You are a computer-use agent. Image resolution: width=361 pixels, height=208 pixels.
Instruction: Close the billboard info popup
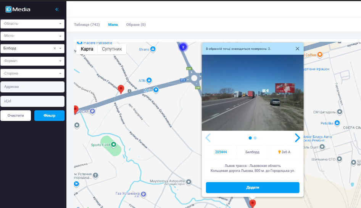coord(297,49)
